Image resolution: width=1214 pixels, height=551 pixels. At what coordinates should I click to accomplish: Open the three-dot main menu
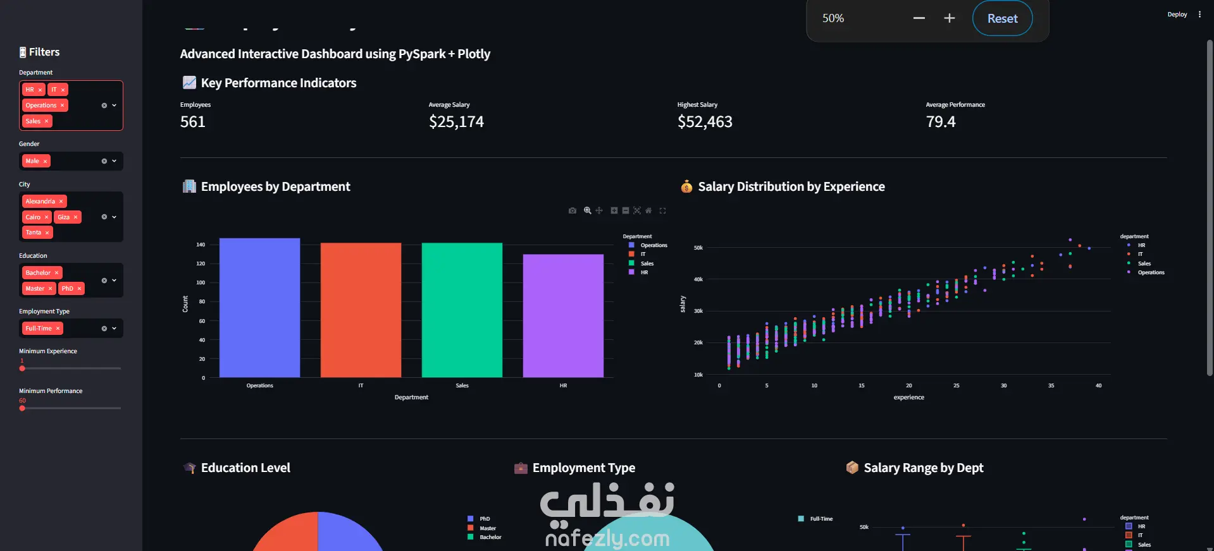1199,15
